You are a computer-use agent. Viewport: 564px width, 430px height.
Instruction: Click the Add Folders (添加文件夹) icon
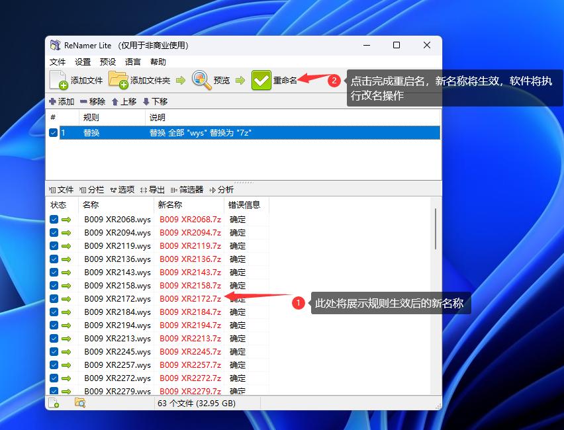coord(118,80)
